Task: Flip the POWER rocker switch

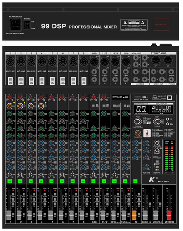Action: point(27,25)
